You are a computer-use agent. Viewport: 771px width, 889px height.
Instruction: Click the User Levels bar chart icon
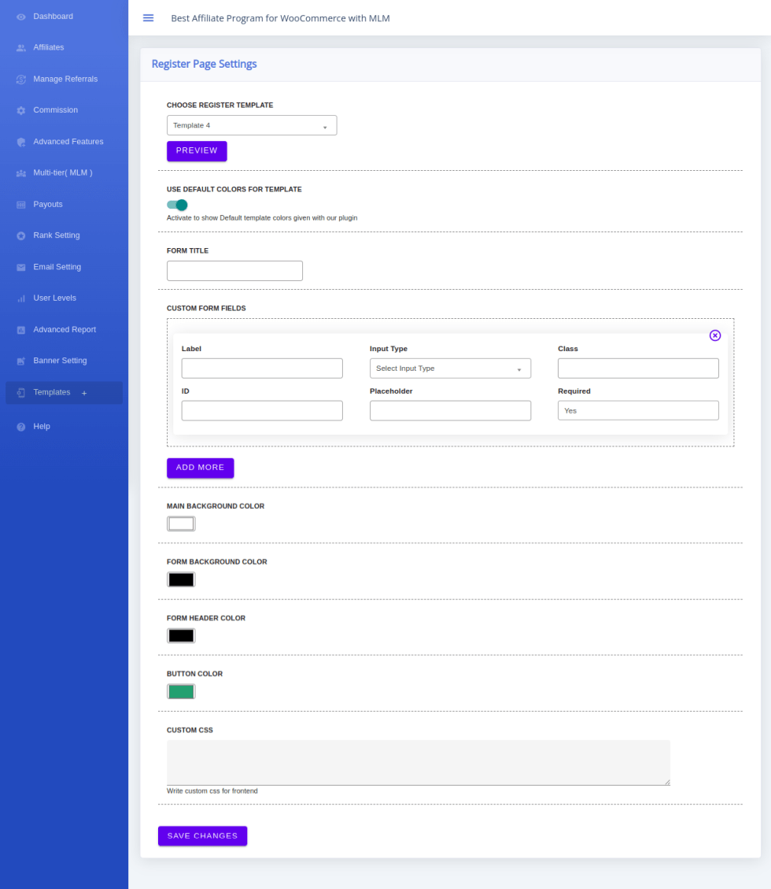pyautogui.click(x=21, y=298)
